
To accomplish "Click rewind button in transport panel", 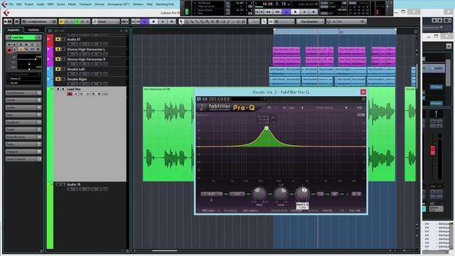I will (269, 12).
